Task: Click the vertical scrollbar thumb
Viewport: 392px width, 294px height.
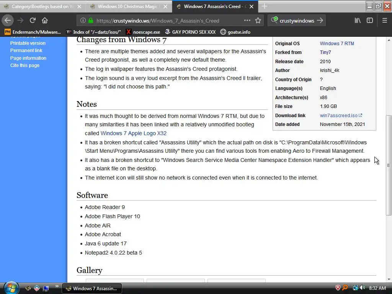Action: click(389, 165)
